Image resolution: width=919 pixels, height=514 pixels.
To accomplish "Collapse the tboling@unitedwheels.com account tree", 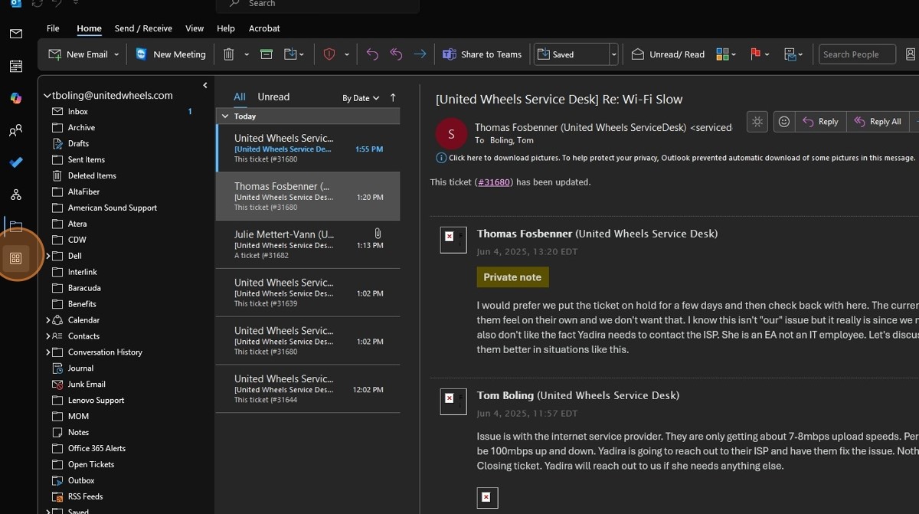I will (x=47, y=96).
